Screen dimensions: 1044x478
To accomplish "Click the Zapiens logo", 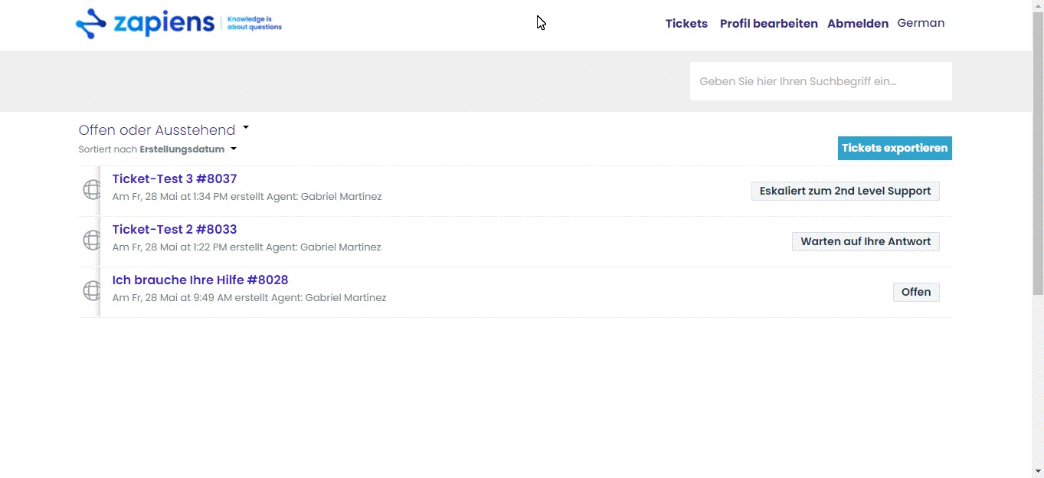I will (x=178, y=24).
